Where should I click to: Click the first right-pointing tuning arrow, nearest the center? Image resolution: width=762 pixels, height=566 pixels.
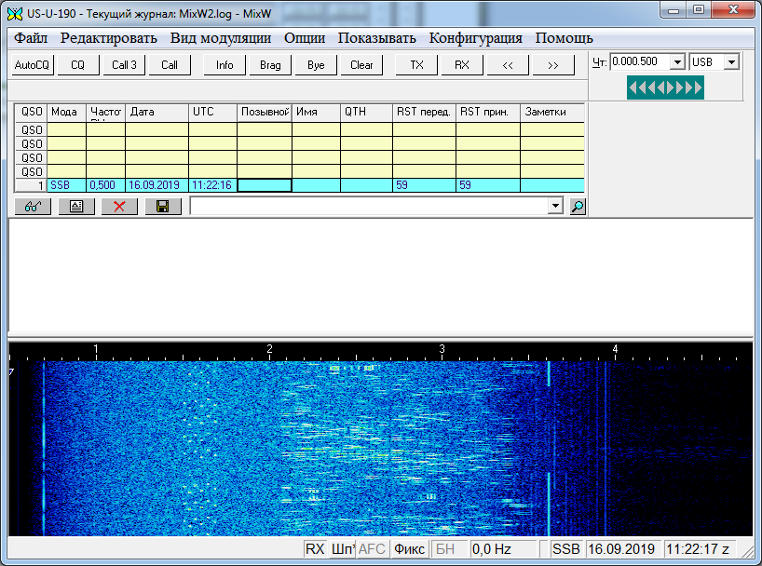tap(670, 88)
